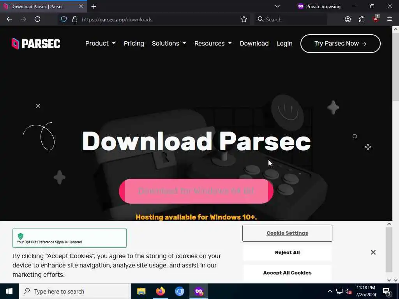Expand the list all tabs chevron
The width and height of the screenshot is (399, 299).
[x=277, y=6]
